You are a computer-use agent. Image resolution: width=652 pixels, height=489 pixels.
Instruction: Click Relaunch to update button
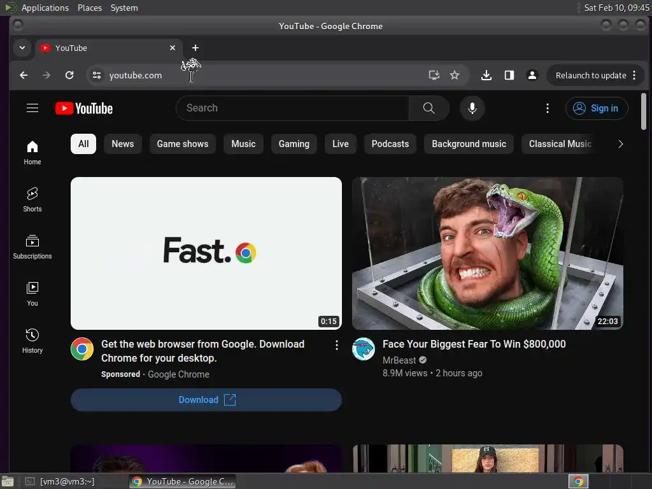pos(590,75)
